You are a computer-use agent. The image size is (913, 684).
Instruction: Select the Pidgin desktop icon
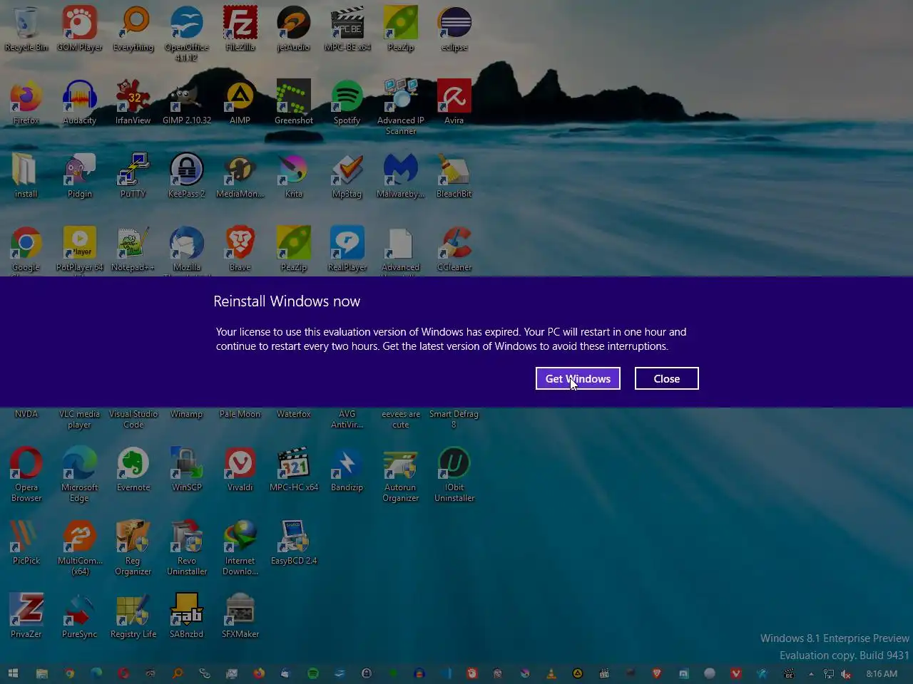click(80, 176)
